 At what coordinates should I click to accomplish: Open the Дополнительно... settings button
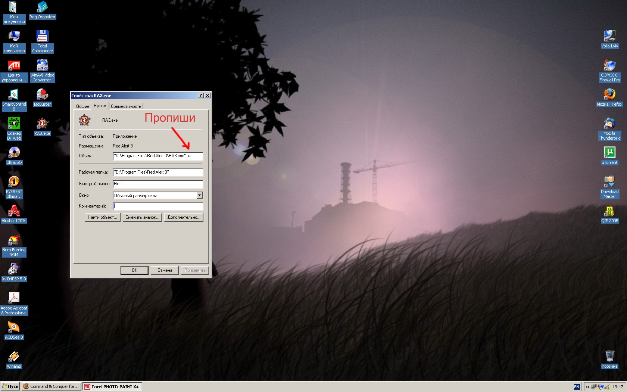pyautogui.click(x=184, y=217)
